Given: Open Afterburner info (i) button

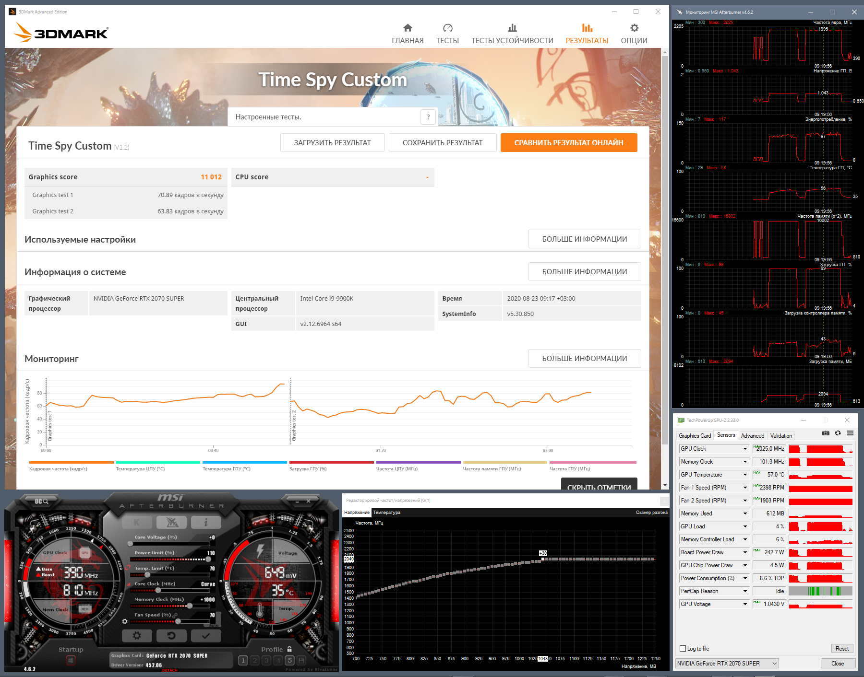Looking at the screenshot, I should [206, 522].
